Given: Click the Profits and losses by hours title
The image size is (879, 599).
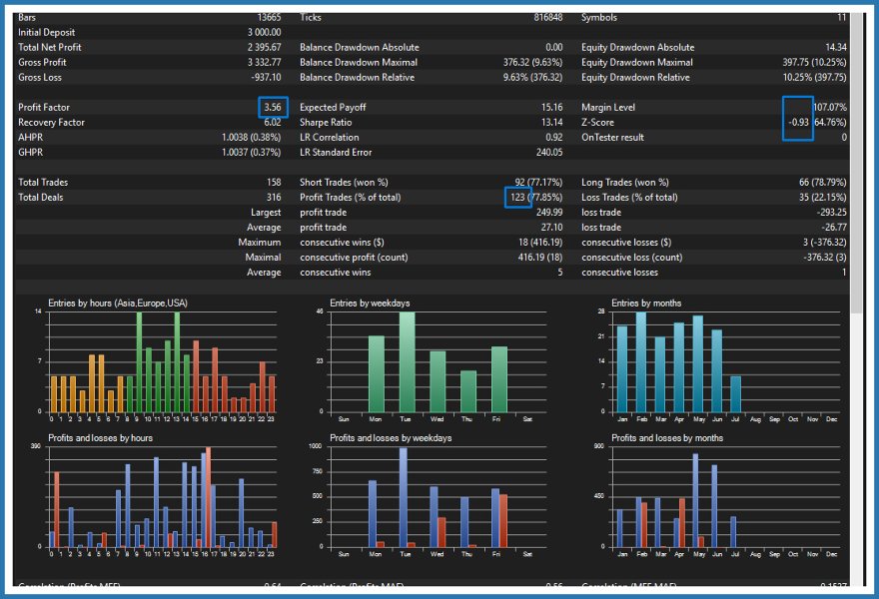Looking at the screenshot, I should pyautogui.click(x=100, y=438).
